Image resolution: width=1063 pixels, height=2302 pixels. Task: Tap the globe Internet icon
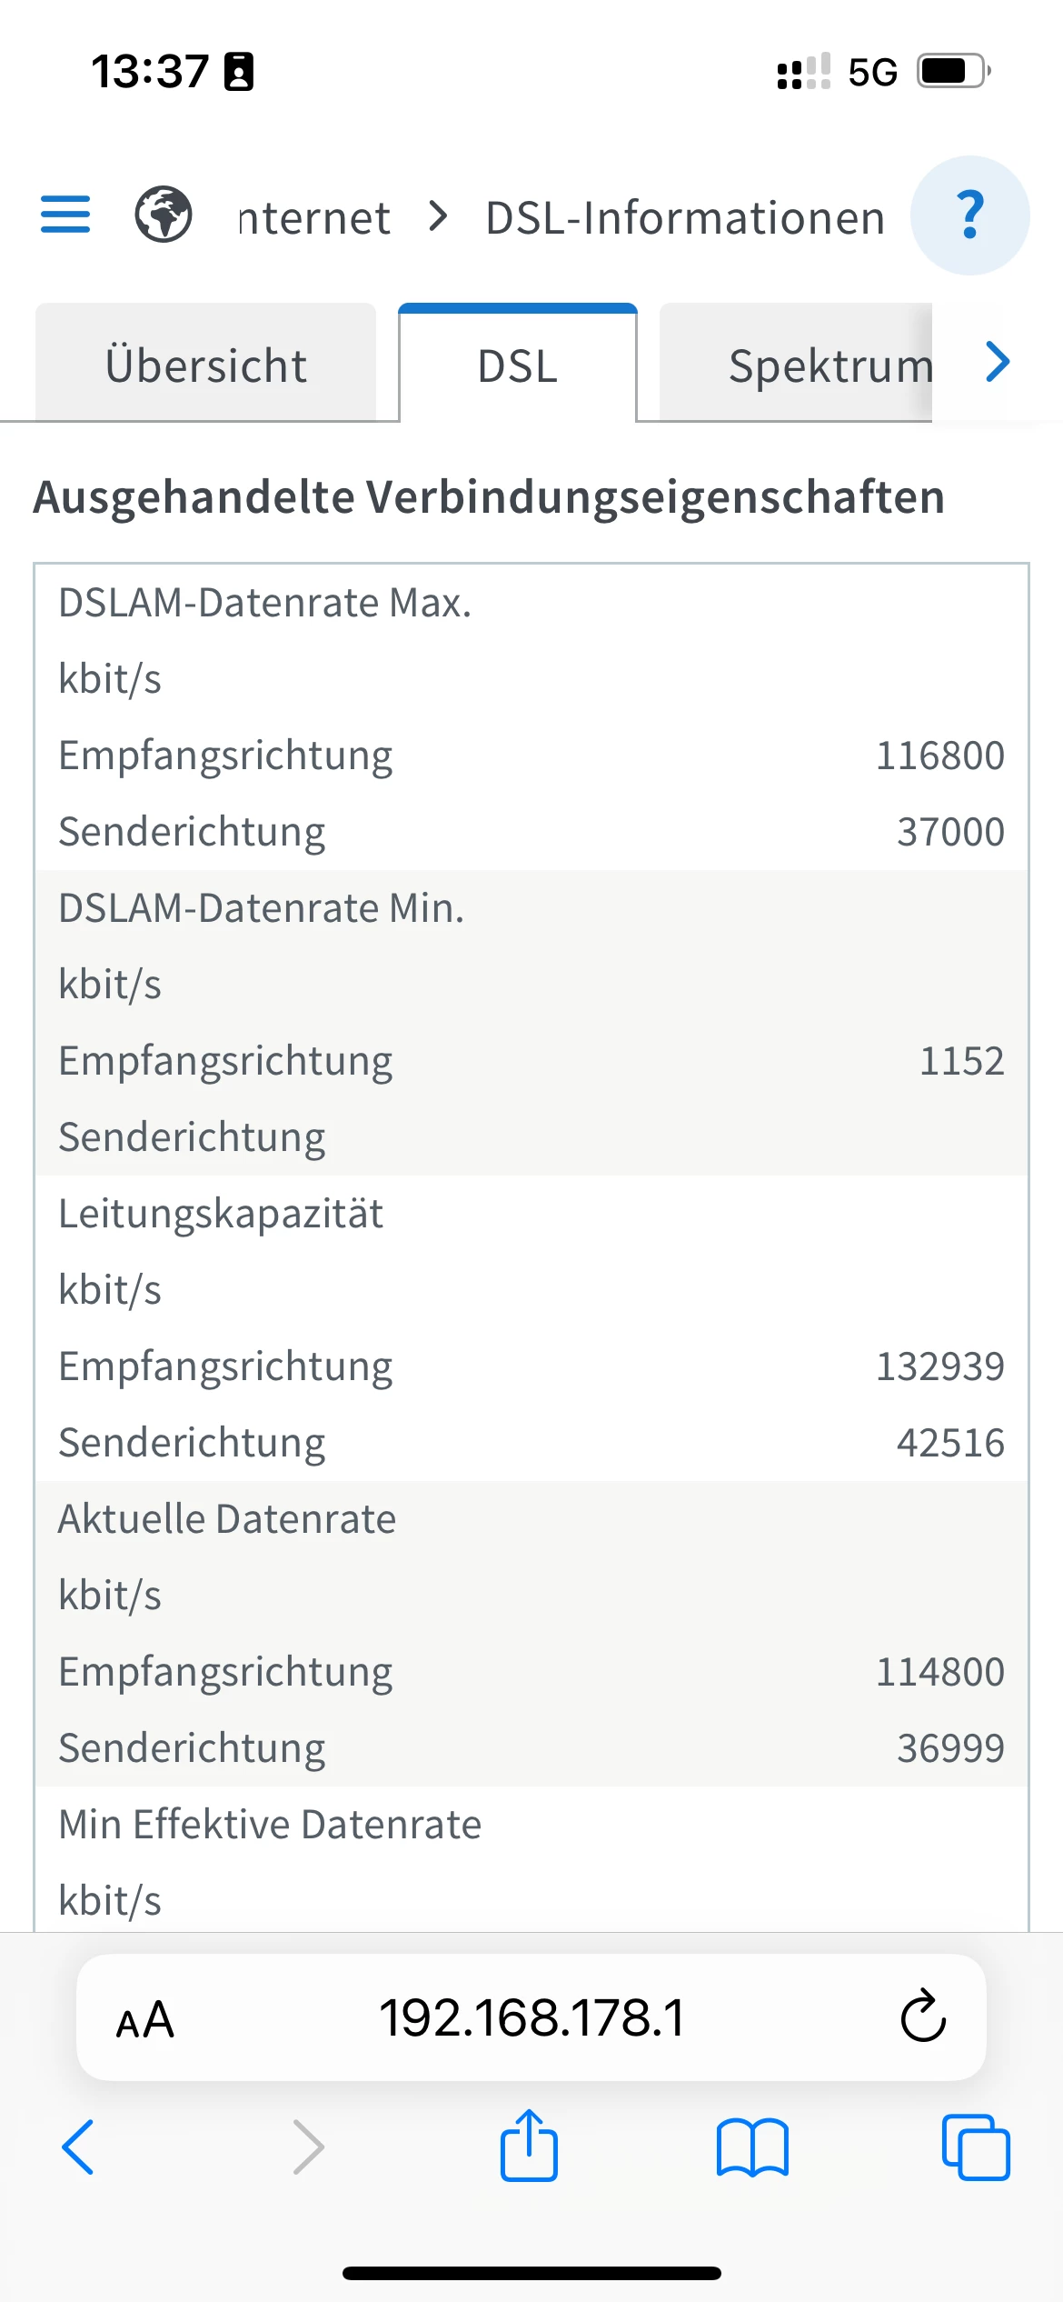click(x=164, y=215)
